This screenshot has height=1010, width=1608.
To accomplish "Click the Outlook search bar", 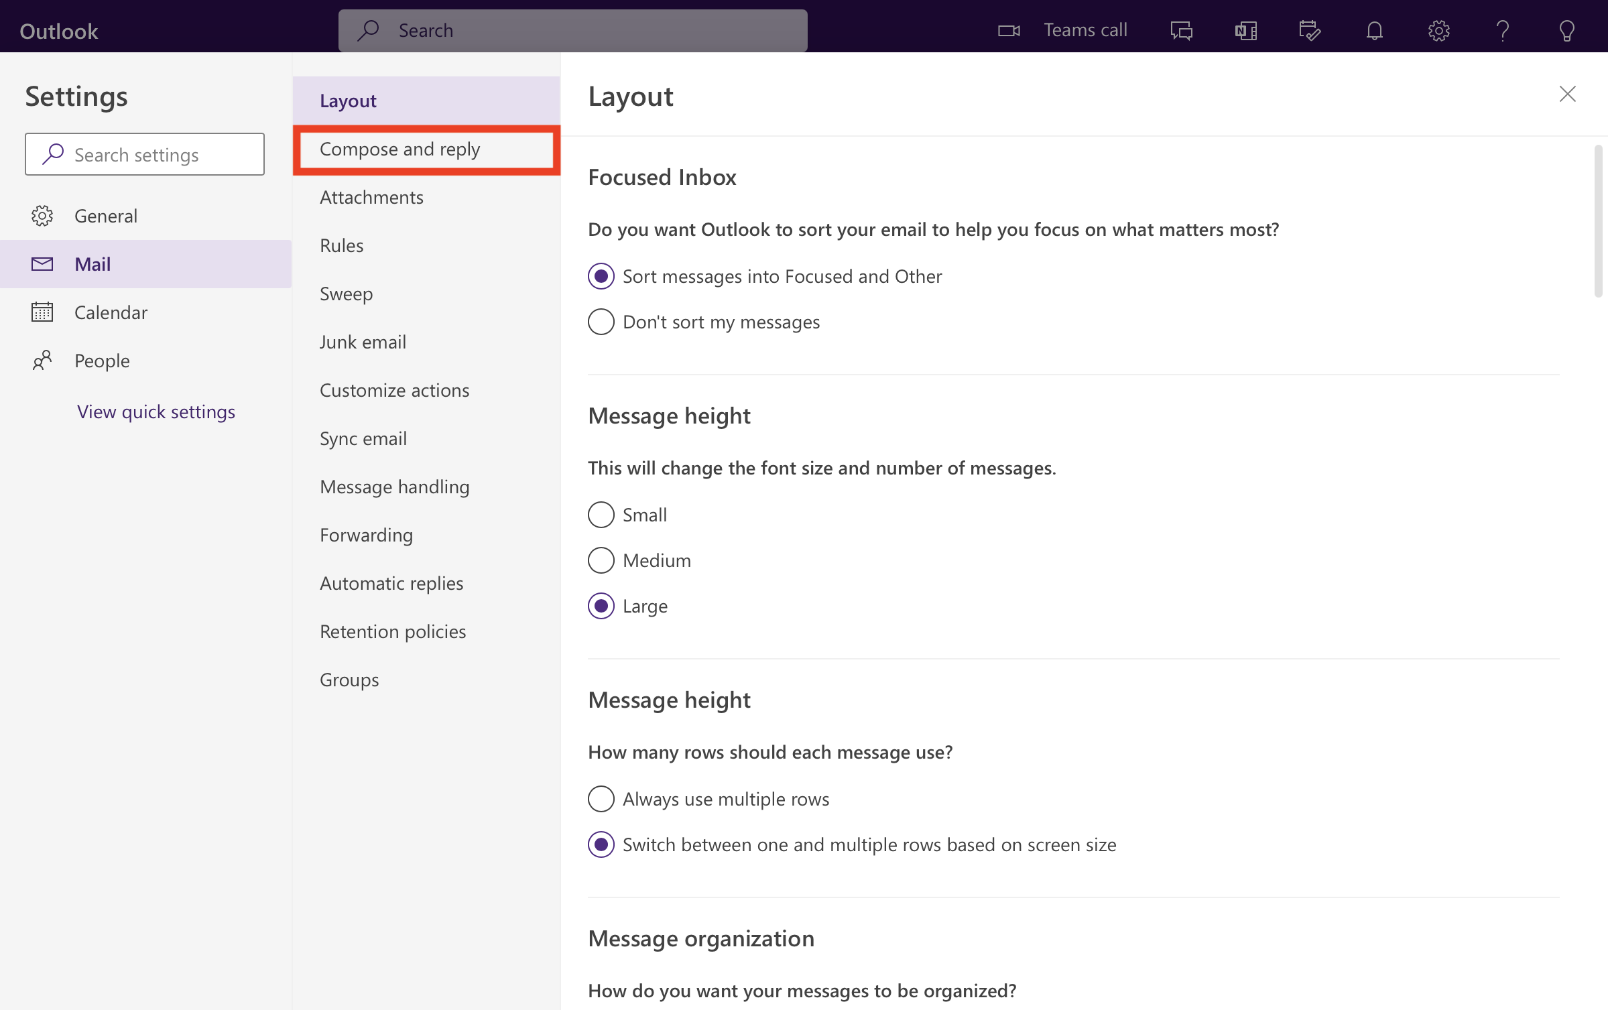I will click(x=572, y=29).
